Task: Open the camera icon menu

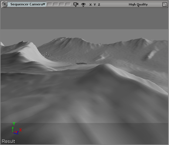Action: pos(76,5)
